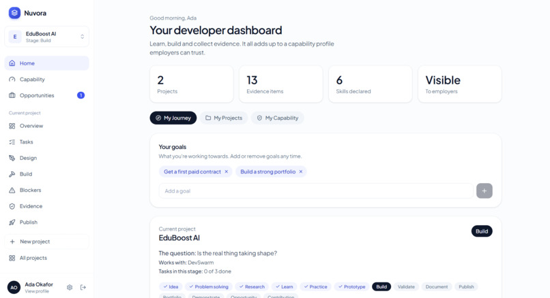Click the plus button to add goal
Screen dimensions: 550x298
tap(484, 191)
